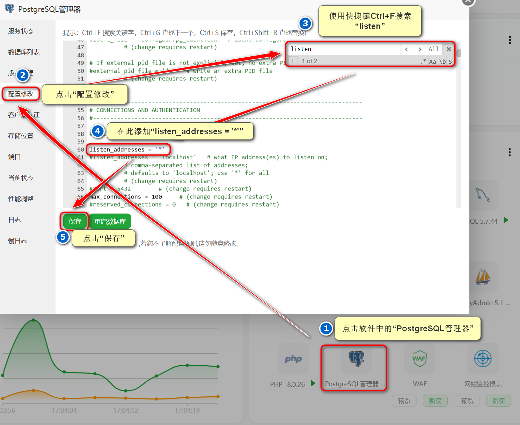Click 购买 button under WAF
The height and width of the screenshot is (425, 520).
[435, 401]
